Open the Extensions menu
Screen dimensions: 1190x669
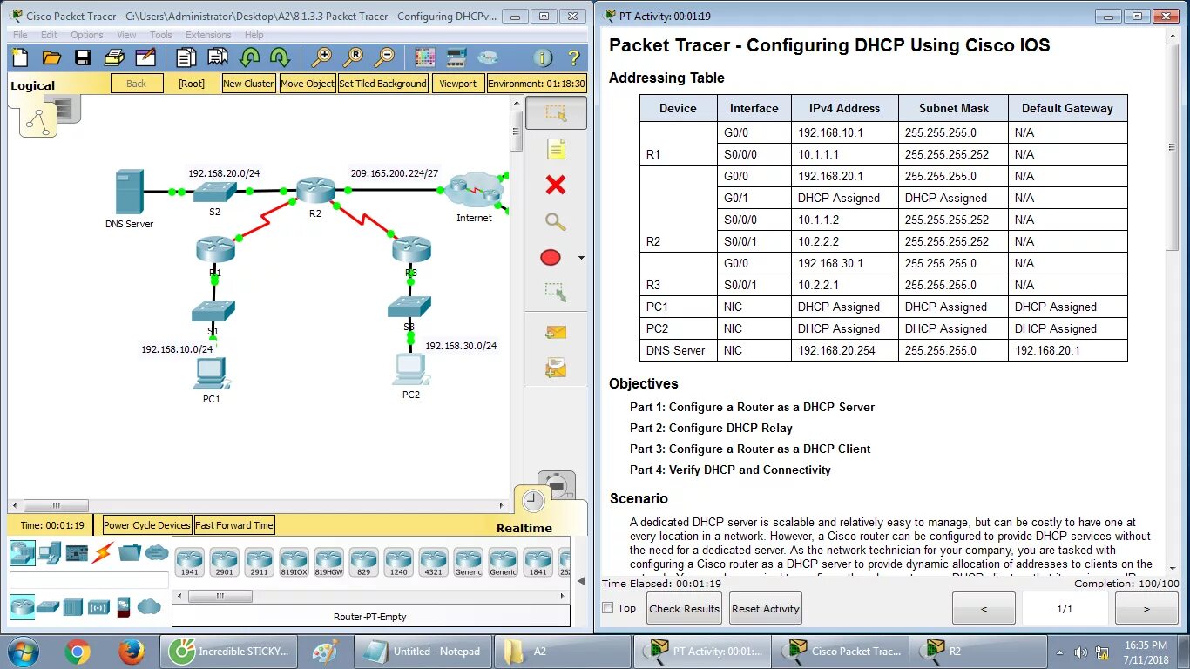(x=208, y=35)
